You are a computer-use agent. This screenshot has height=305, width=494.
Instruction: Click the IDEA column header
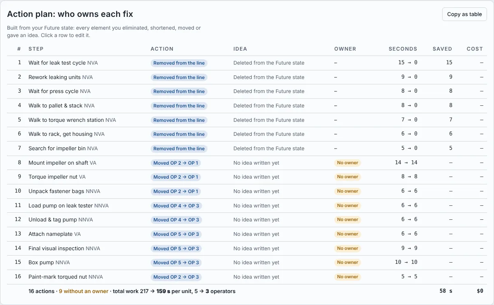(240, 49)
